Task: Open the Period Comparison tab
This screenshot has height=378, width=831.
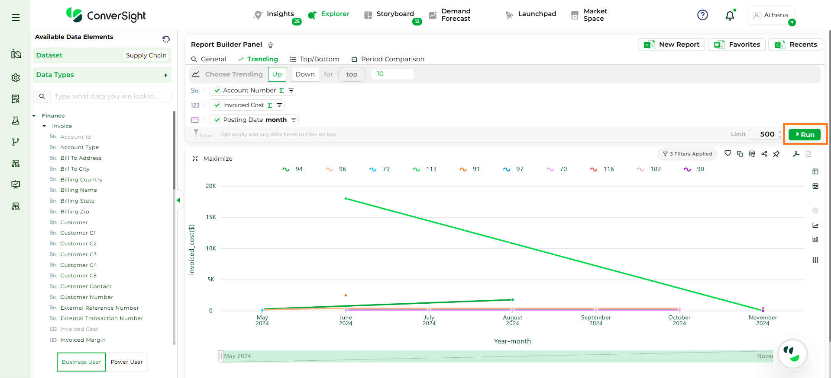Action: coord(388,59)
